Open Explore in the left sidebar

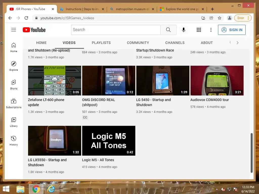(14, 66)
